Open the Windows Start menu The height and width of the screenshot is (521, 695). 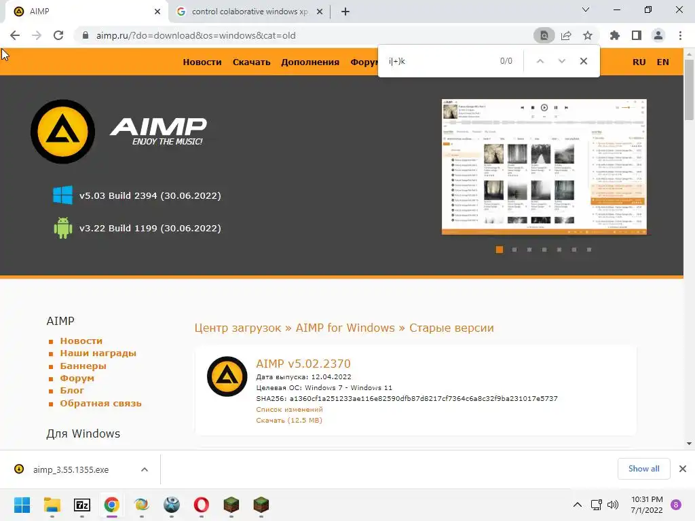[22, 505]
